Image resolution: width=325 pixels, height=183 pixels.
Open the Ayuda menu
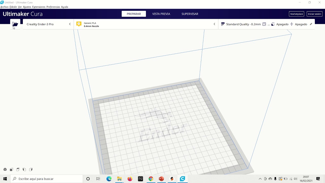click(64, 7)
